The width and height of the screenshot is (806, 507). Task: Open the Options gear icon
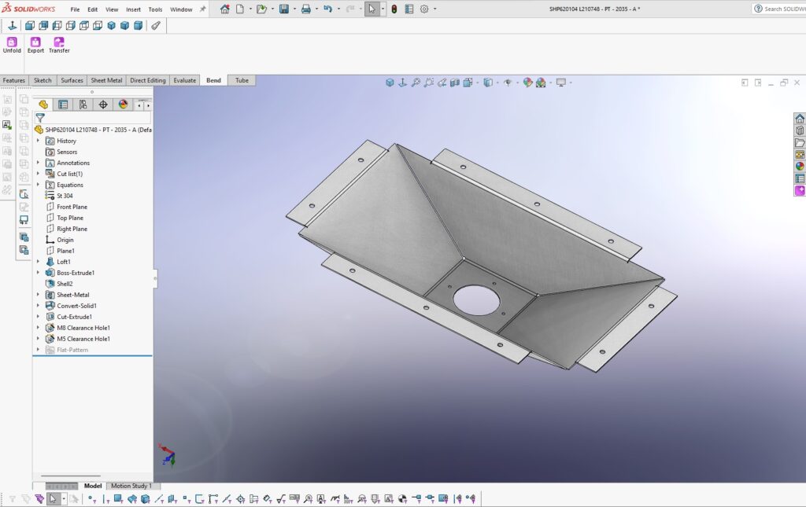pyautogui.click(x=424, y=9)
